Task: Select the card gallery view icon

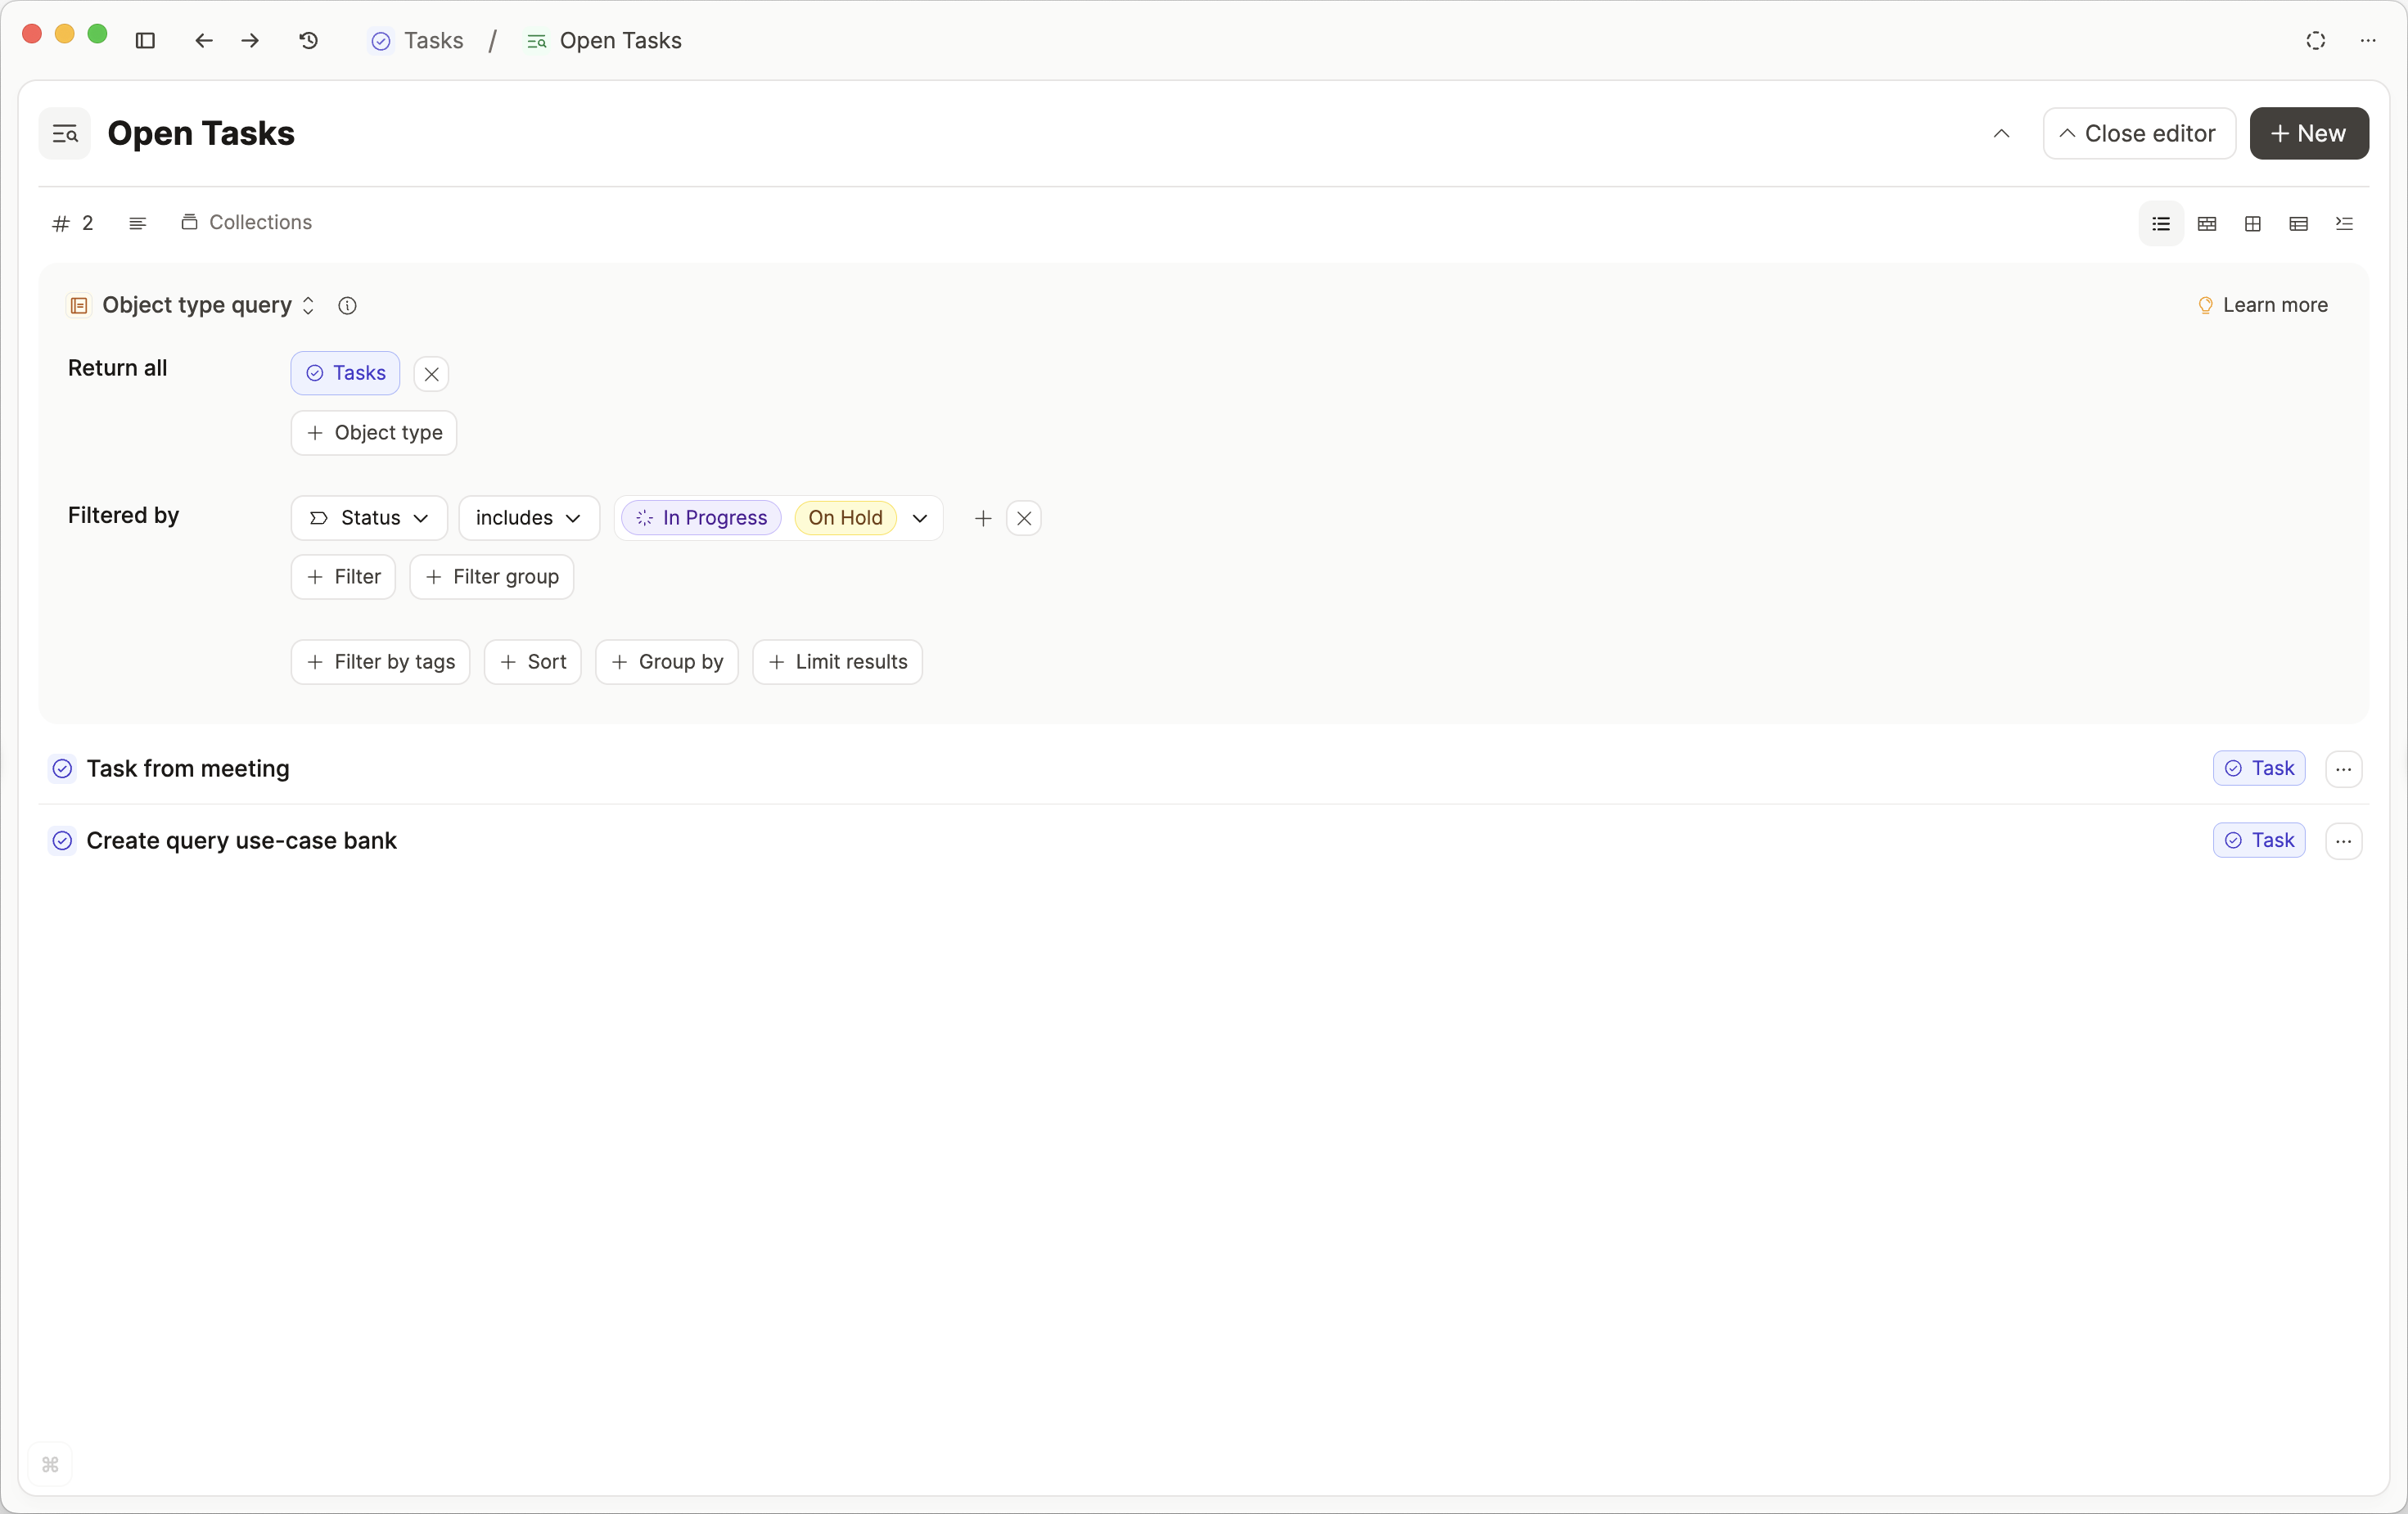Action: pyautogui.click(x=2206, y=223)
